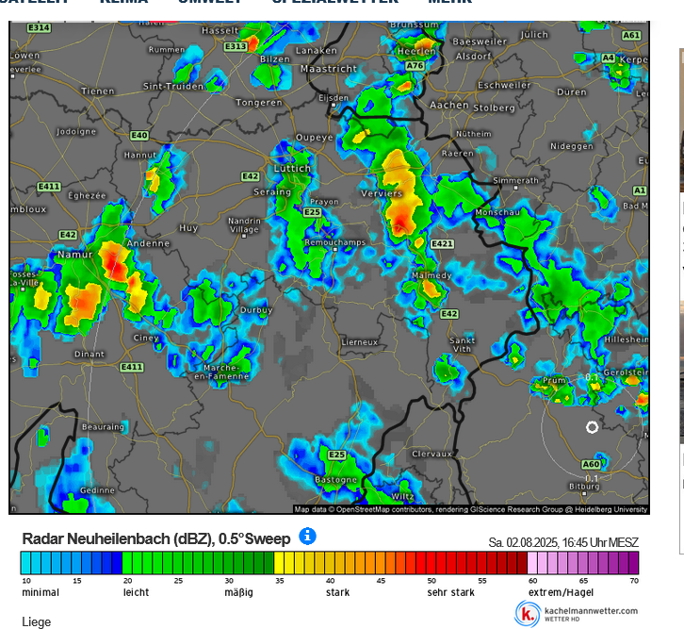Click the A76 road sign near Heerlen
The image size is (684, 629).
(x=415, y=65)
